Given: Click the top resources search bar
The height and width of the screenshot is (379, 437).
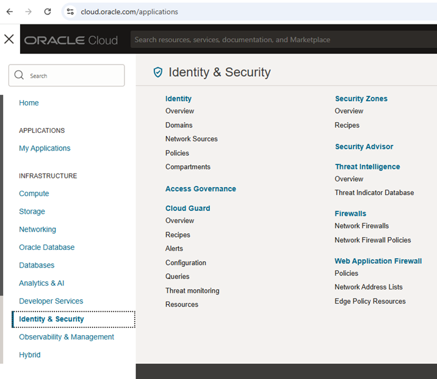Looking at the screenshot, I should point(284,40).
